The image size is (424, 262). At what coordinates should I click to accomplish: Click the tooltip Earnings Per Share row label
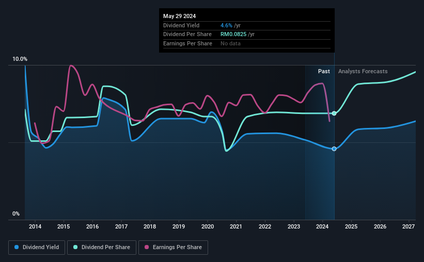[187, 43]
